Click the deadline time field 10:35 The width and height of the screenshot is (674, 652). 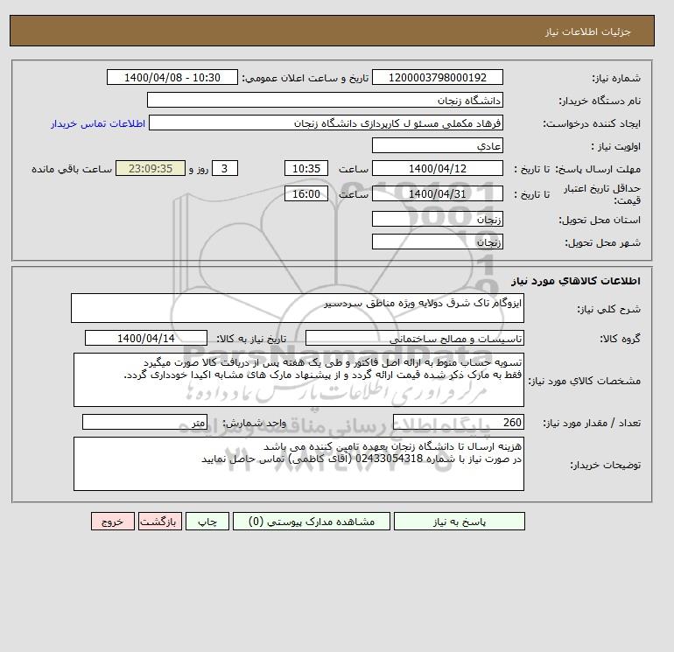tap(306, 169)
